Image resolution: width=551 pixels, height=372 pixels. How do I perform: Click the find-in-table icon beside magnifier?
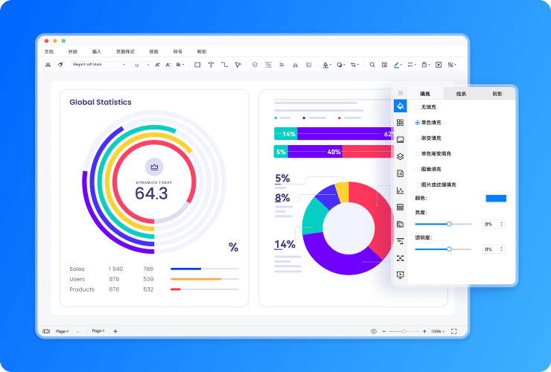(x=384, y=65)
